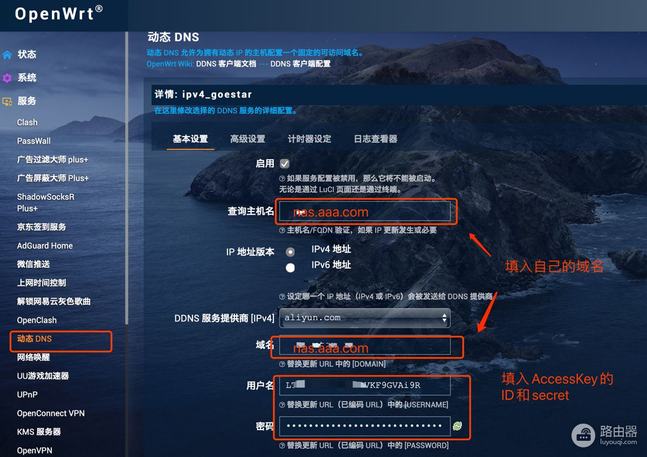647x457 pixels.
Task: Switch to the Advanced Settings tab
Action: coord(247,139)
